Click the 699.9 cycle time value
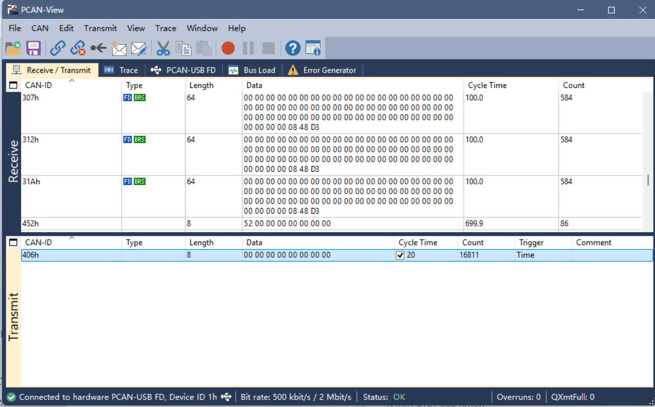 [x=474, y=224]
